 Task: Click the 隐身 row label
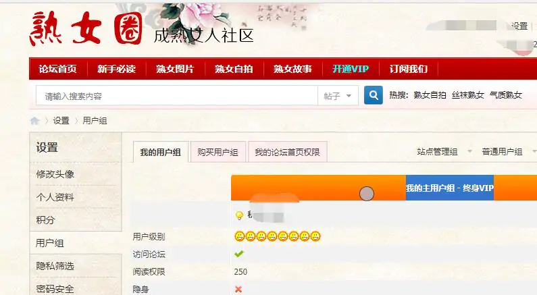click(140, 289)
